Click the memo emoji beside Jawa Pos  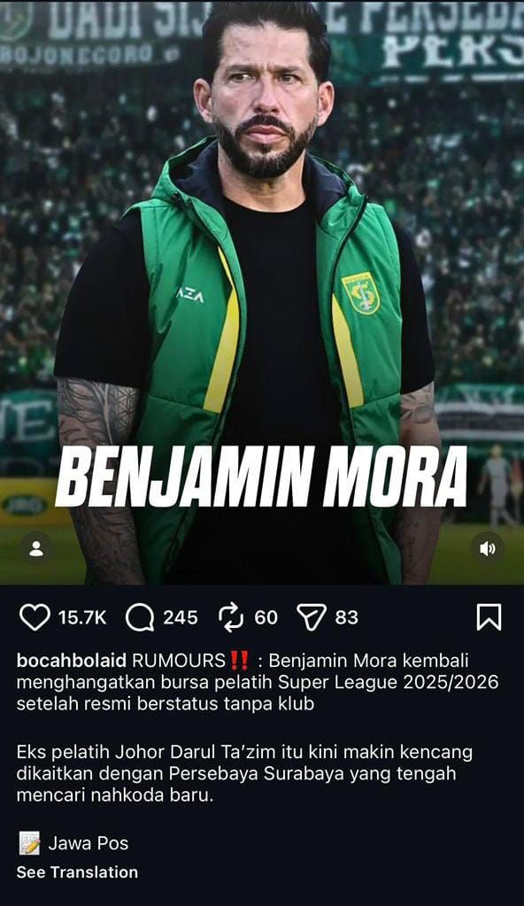[x=29, y=844]
